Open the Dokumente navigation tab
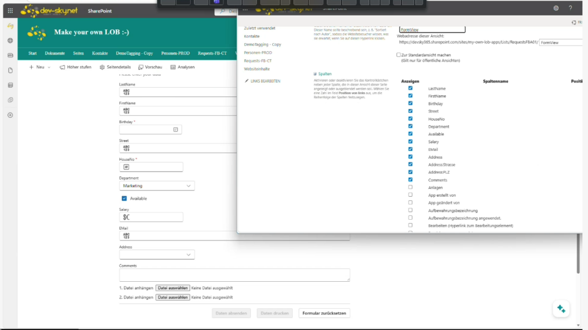 [55, 53]
